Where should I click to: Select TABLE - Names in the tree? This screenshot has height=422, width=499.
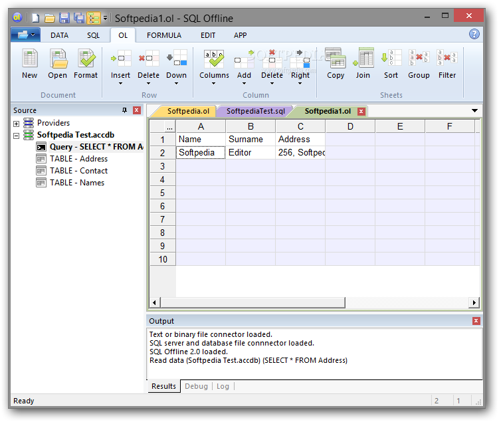pos(70,183)
